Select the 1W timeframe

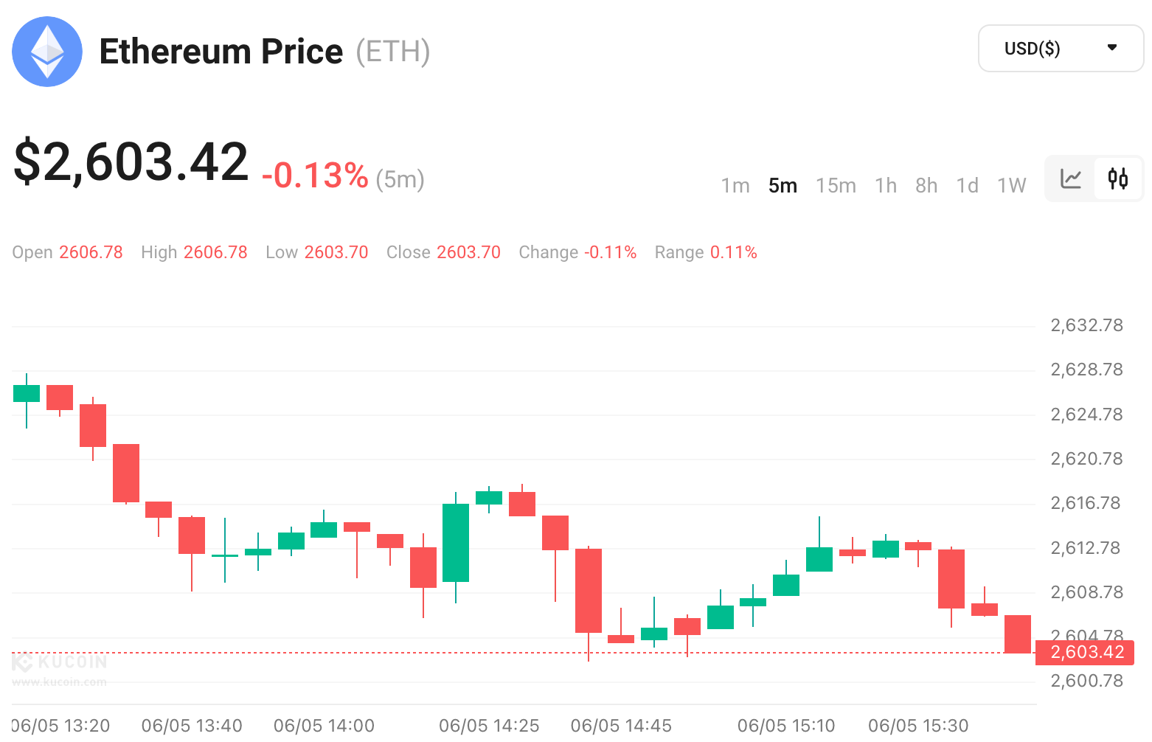click(x=1011, y=186)
